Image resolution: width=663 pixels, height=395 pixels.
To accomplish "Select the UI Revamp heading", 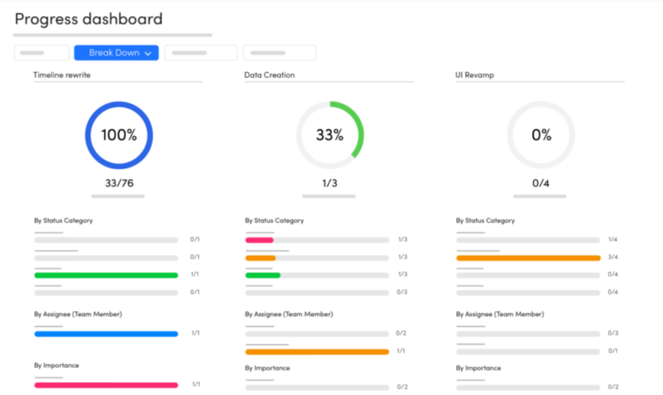I will click(474, 75).
